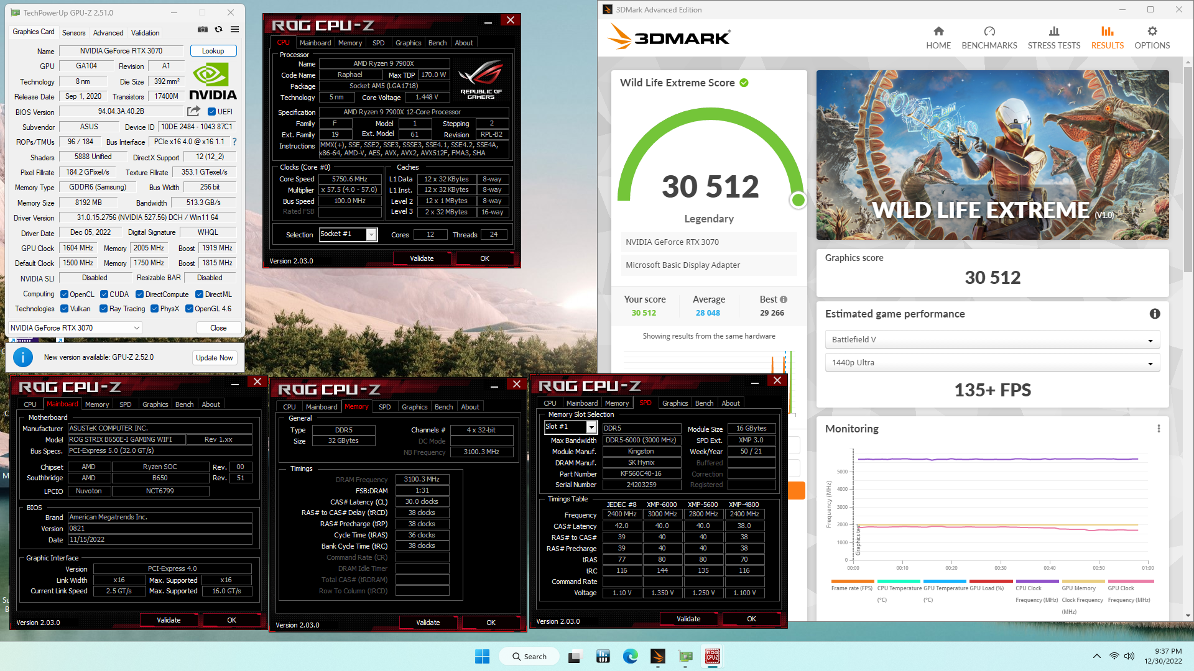Toggle the PhysX checkbox
This screenshot has height=671, width=1194.
pyautogui.click(x=154, y=309)
